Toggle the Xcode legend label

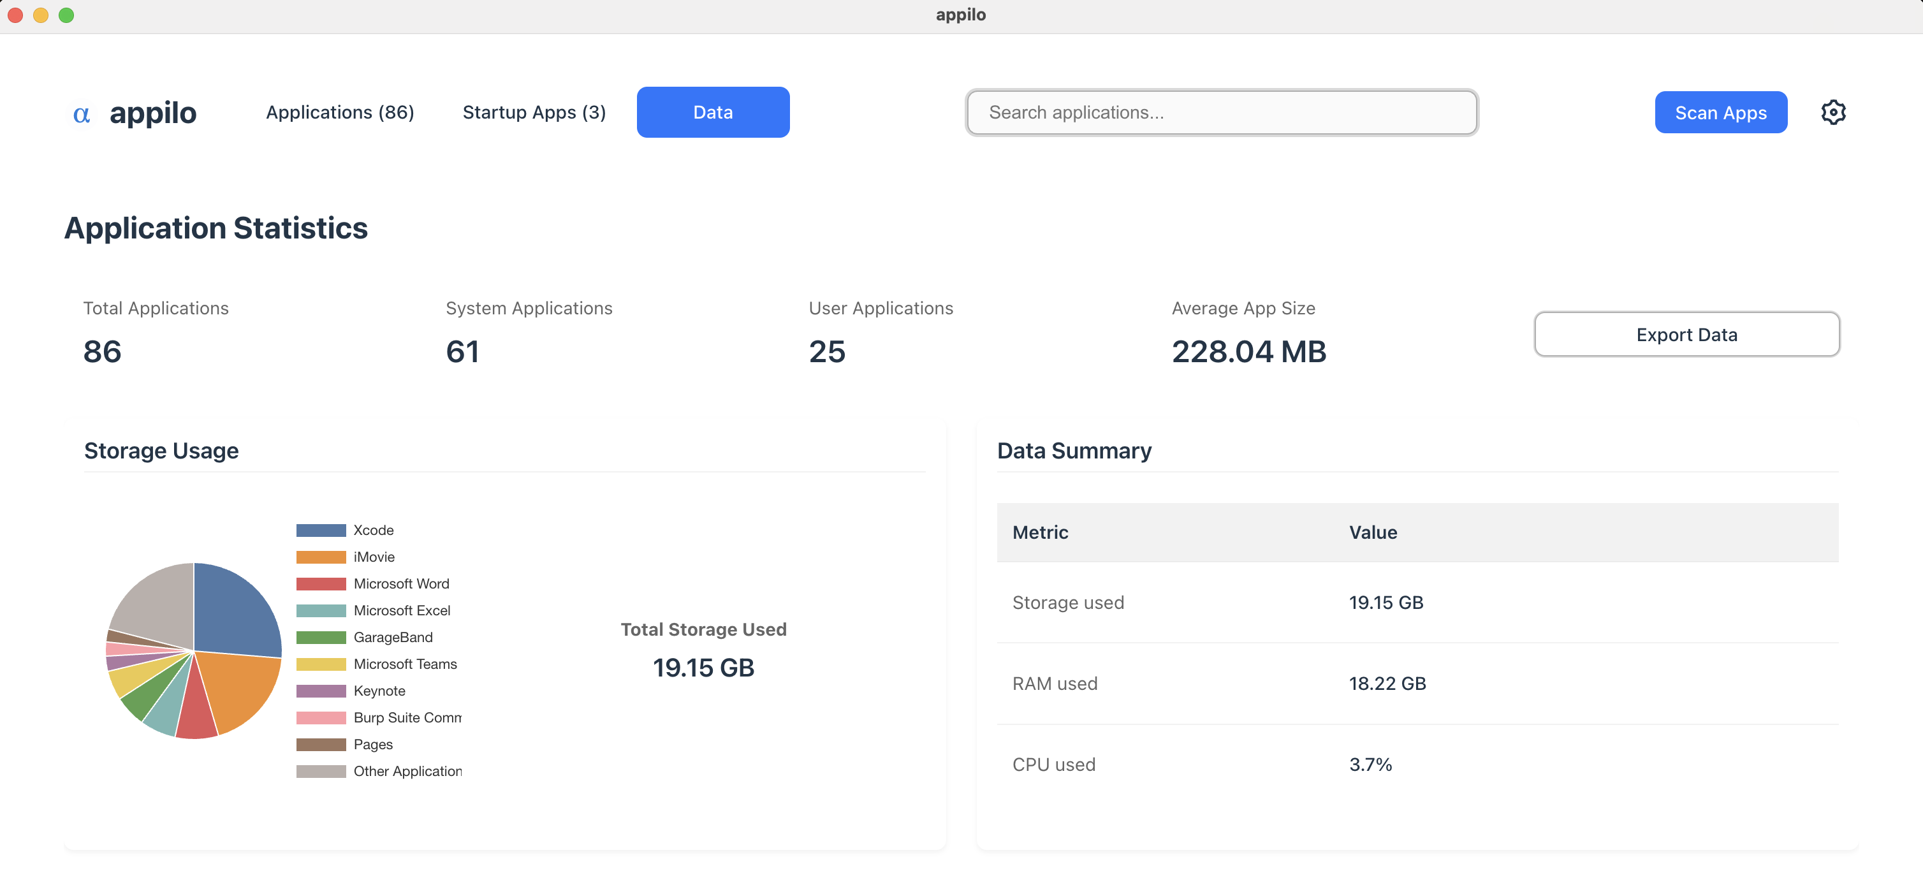click(x=373, y=531)
